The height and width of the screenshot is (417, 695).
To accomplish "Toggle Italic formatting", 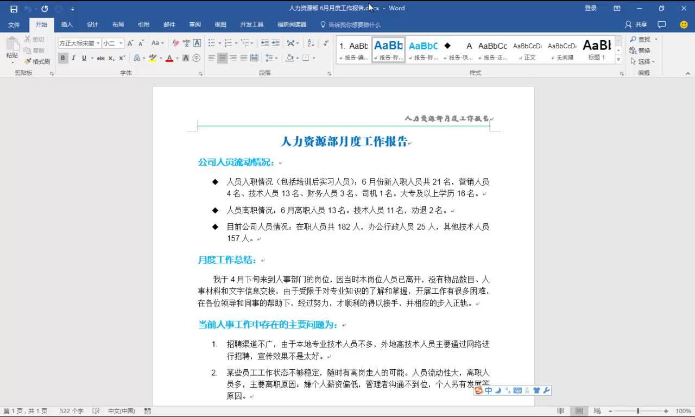I will [x=74, y=58].
